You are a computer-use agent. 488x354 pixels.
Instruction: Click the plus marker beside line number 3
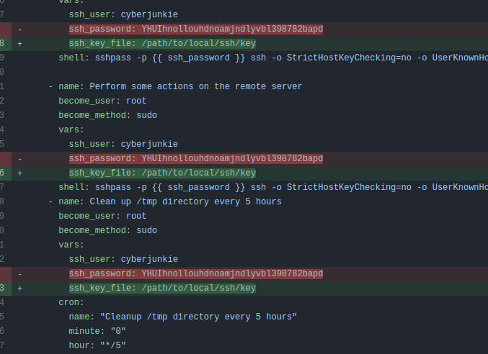coord(19,289)
